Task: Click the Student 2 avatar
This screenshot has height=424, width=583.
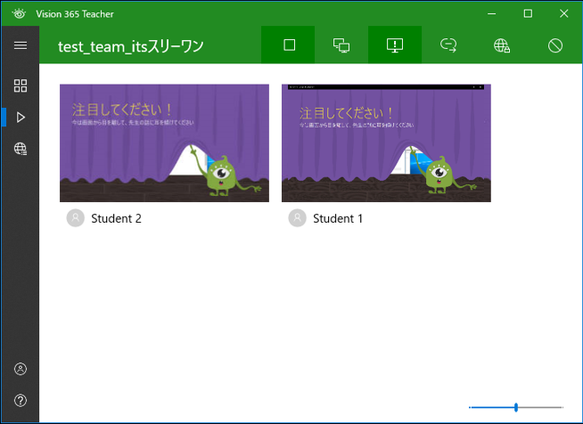Action: 76,217
